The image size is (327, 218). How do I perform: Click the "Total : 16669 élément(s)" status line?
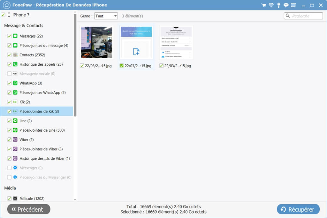click(163, 207)
